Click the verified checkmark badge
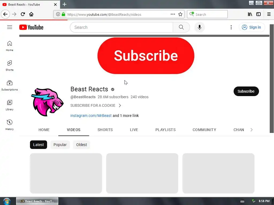Viewport: 274px width, 205px height. point(113,89)
